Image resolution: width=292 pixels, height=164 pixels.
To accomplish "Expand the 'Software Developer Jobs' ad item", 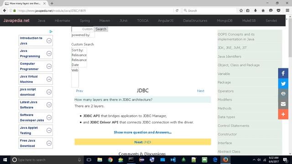I will 49,118.
